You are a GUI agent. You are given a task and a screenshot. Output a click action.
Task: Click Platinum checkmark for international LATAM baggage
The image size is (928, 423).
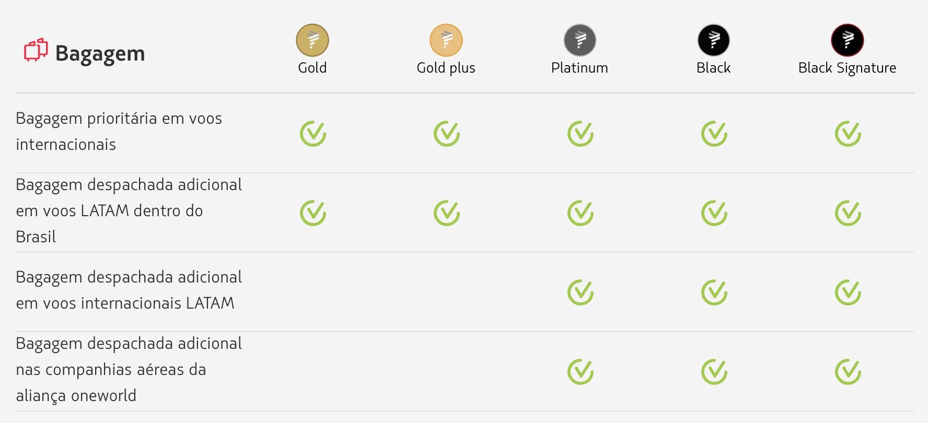pos(581,292)
